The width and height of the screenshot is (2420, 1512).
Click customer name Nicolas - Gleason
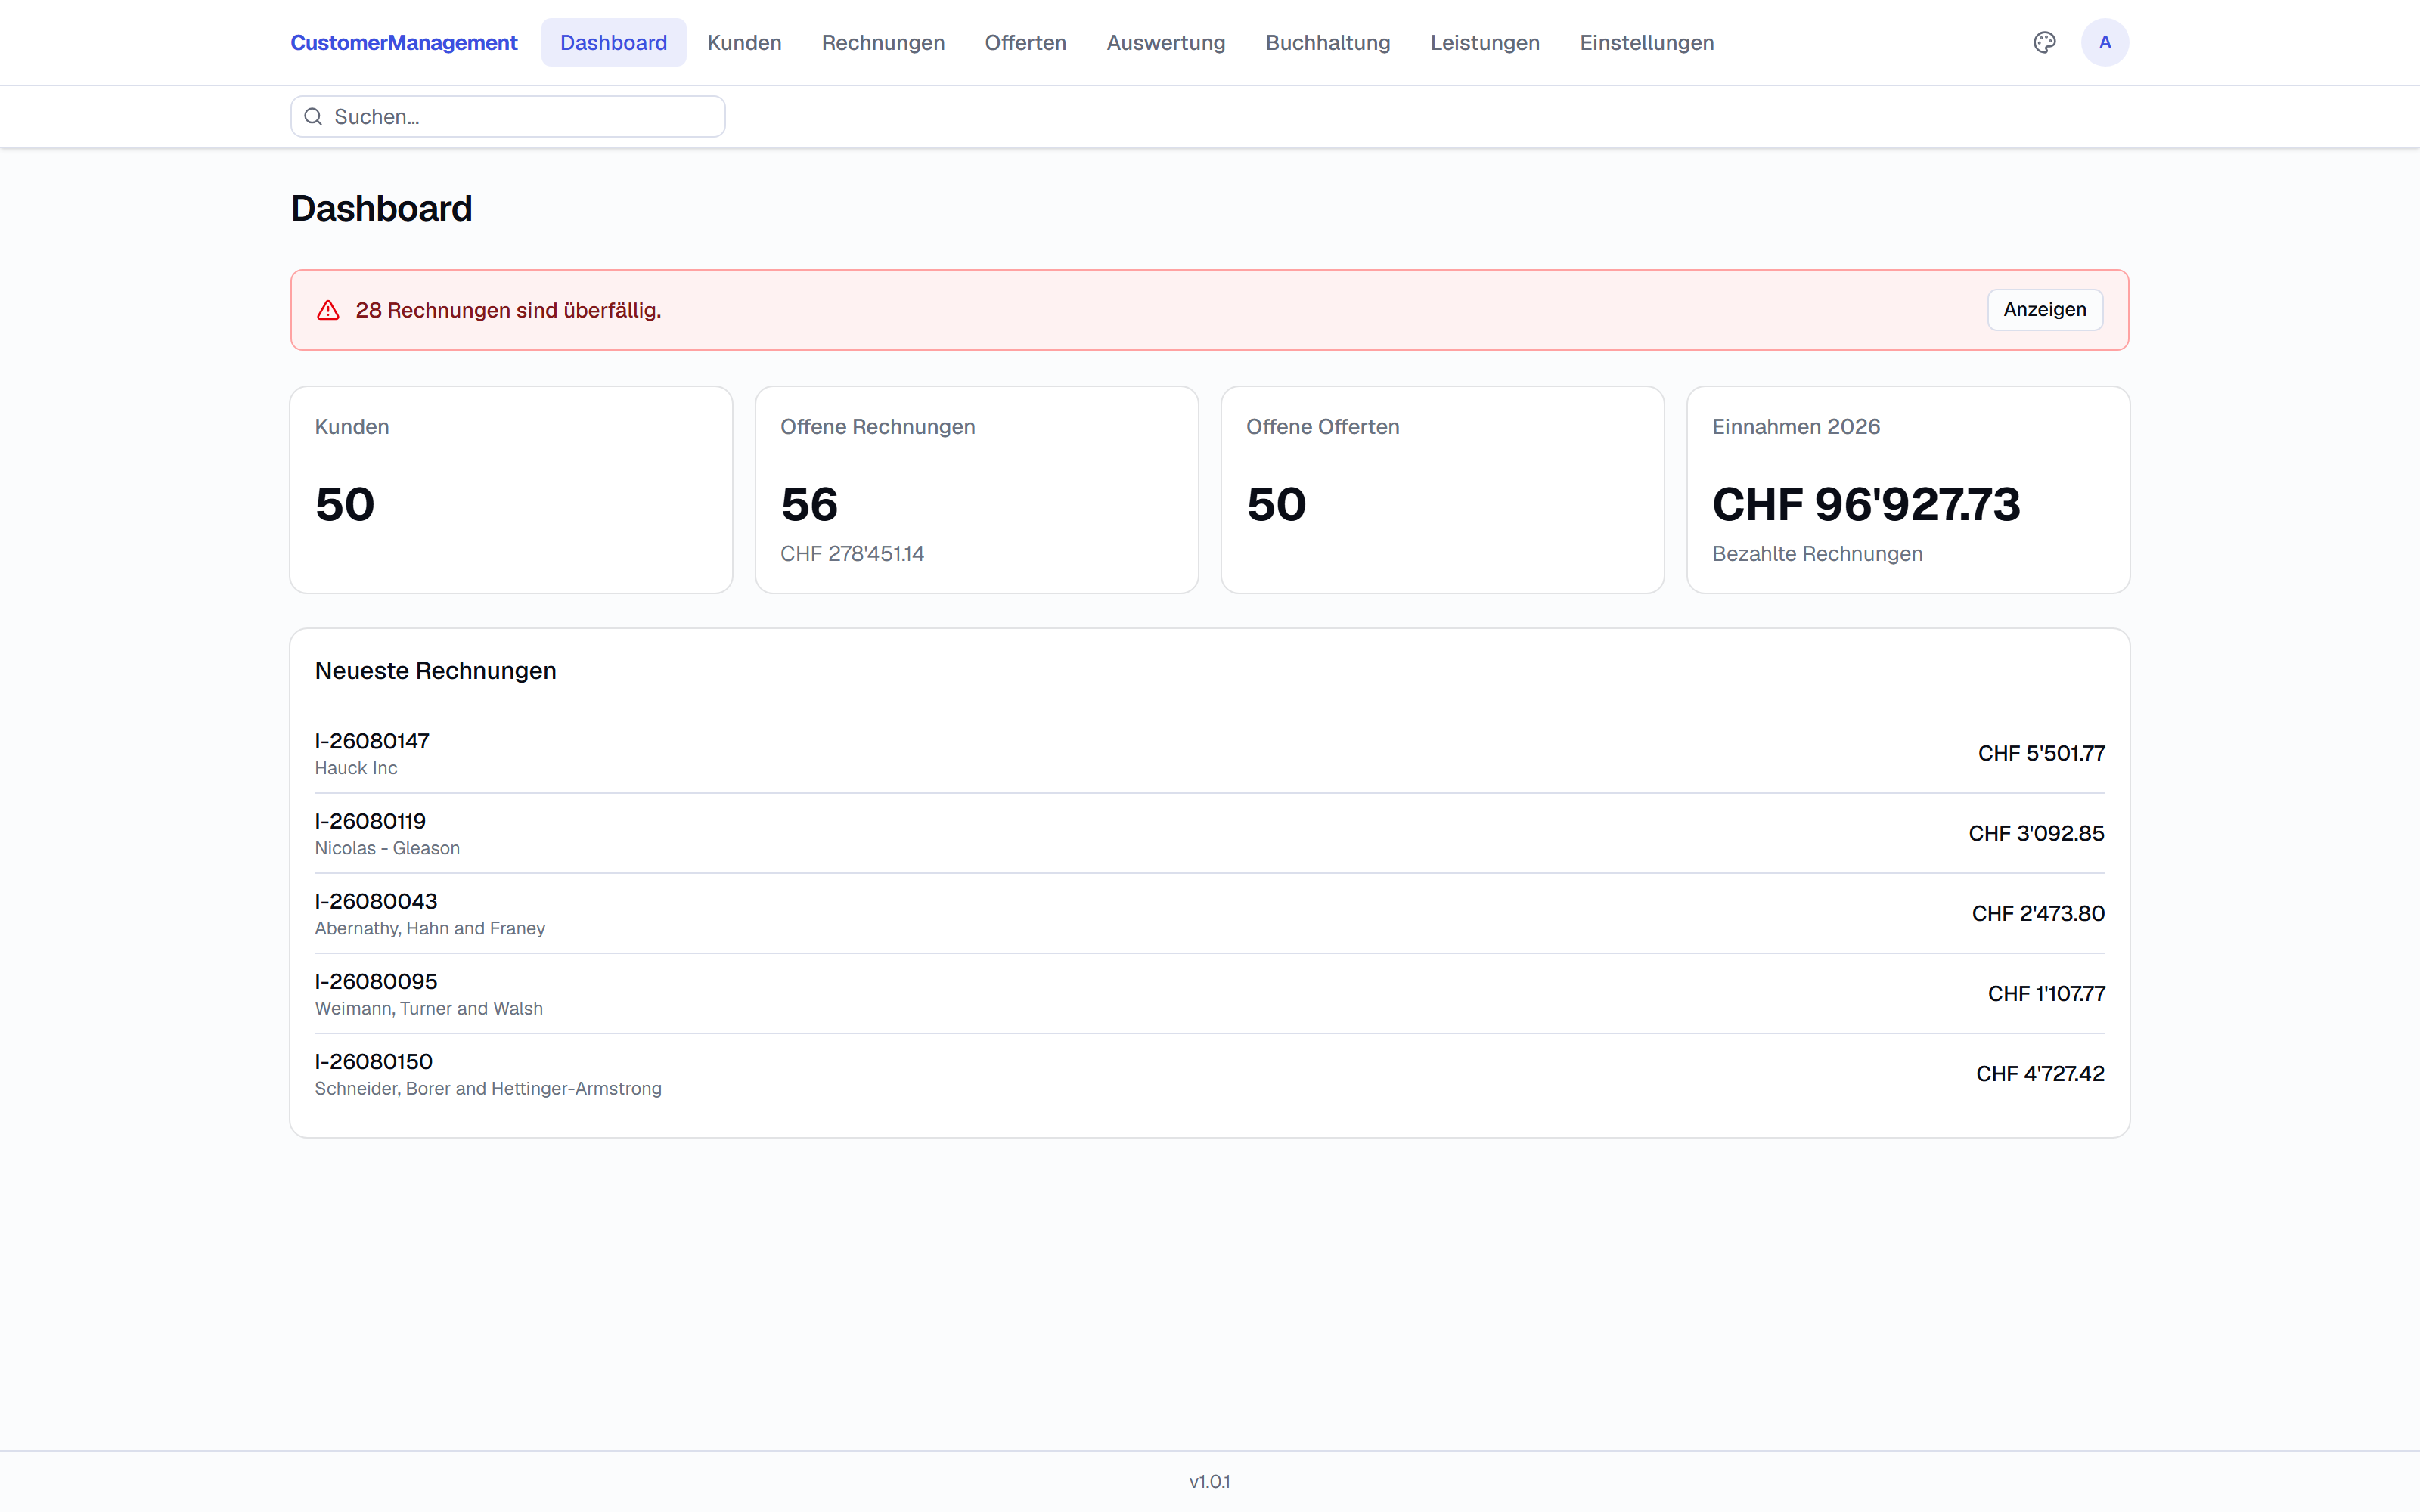(387, 848)
